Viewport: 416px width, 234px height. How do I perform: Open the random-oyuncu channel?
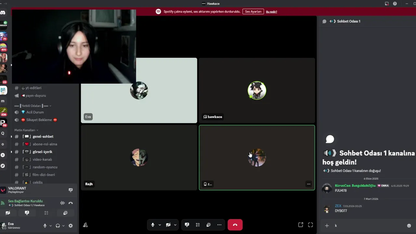tap(45, 167)
